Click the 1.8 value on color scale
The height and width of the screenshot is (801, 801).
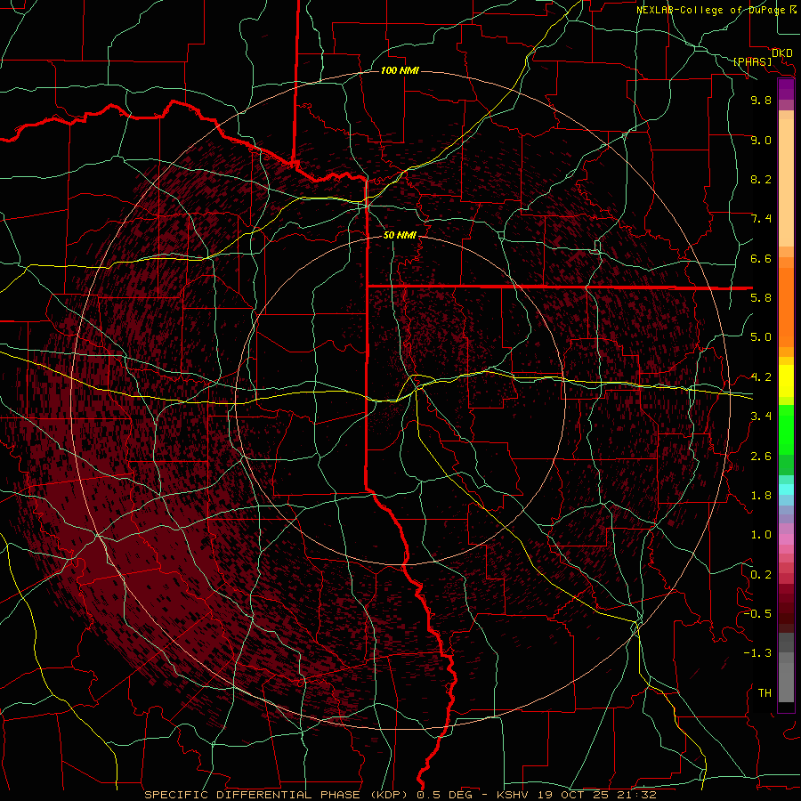pos(761,496)
